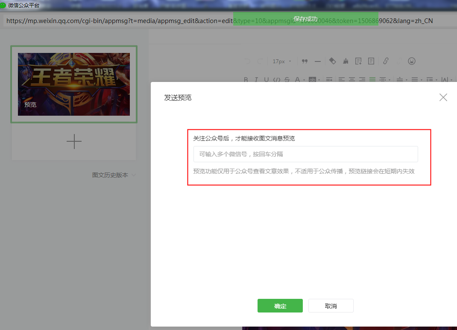The width and height of the screenshot is (457, 330).
Task: Click the font color A icon
Action: (297, 79)
